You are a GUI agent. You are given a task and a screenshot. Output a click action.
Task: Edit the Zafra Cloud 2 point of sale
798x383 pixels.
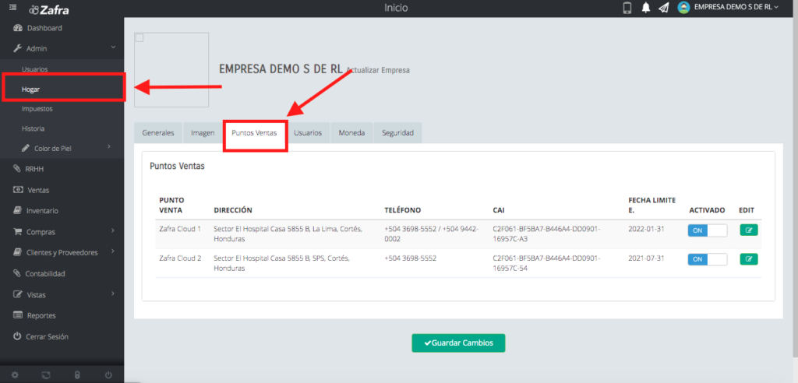[x=749, y=259]
